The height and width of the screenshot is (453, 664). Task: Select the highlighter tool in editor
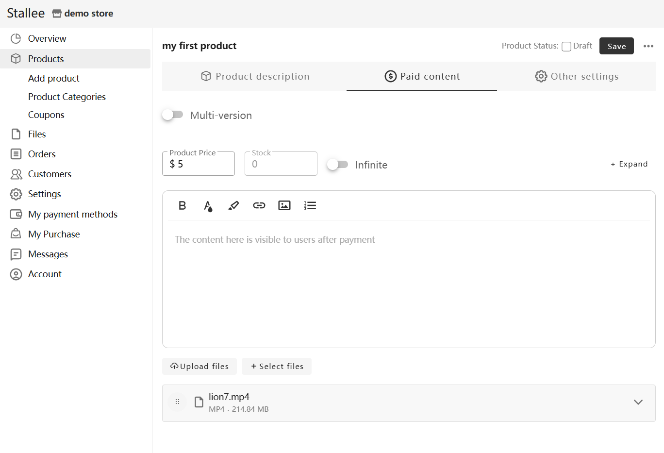pos(233,205)
